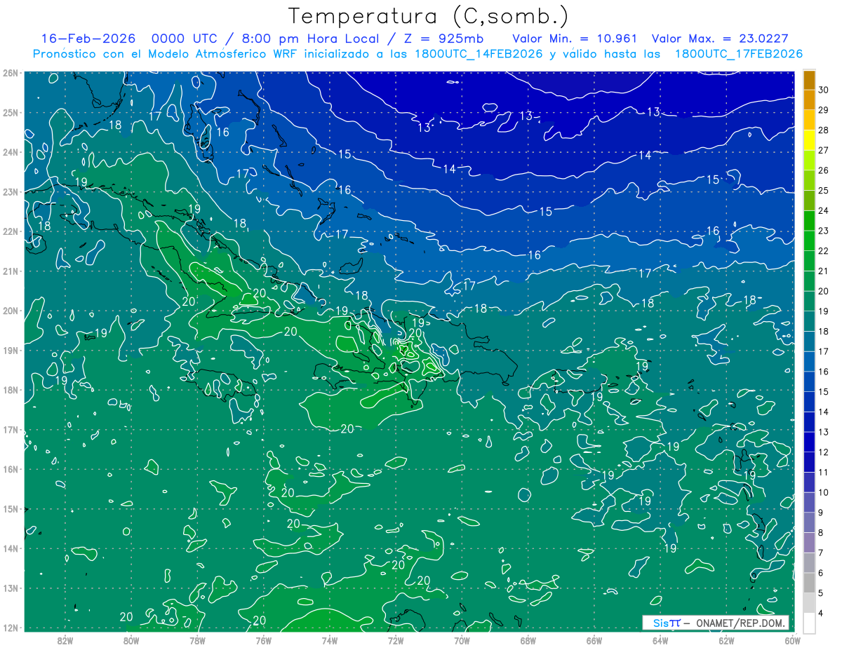Click the "22N" latitude label
This screenshot has width=842, height=650.
11,231
